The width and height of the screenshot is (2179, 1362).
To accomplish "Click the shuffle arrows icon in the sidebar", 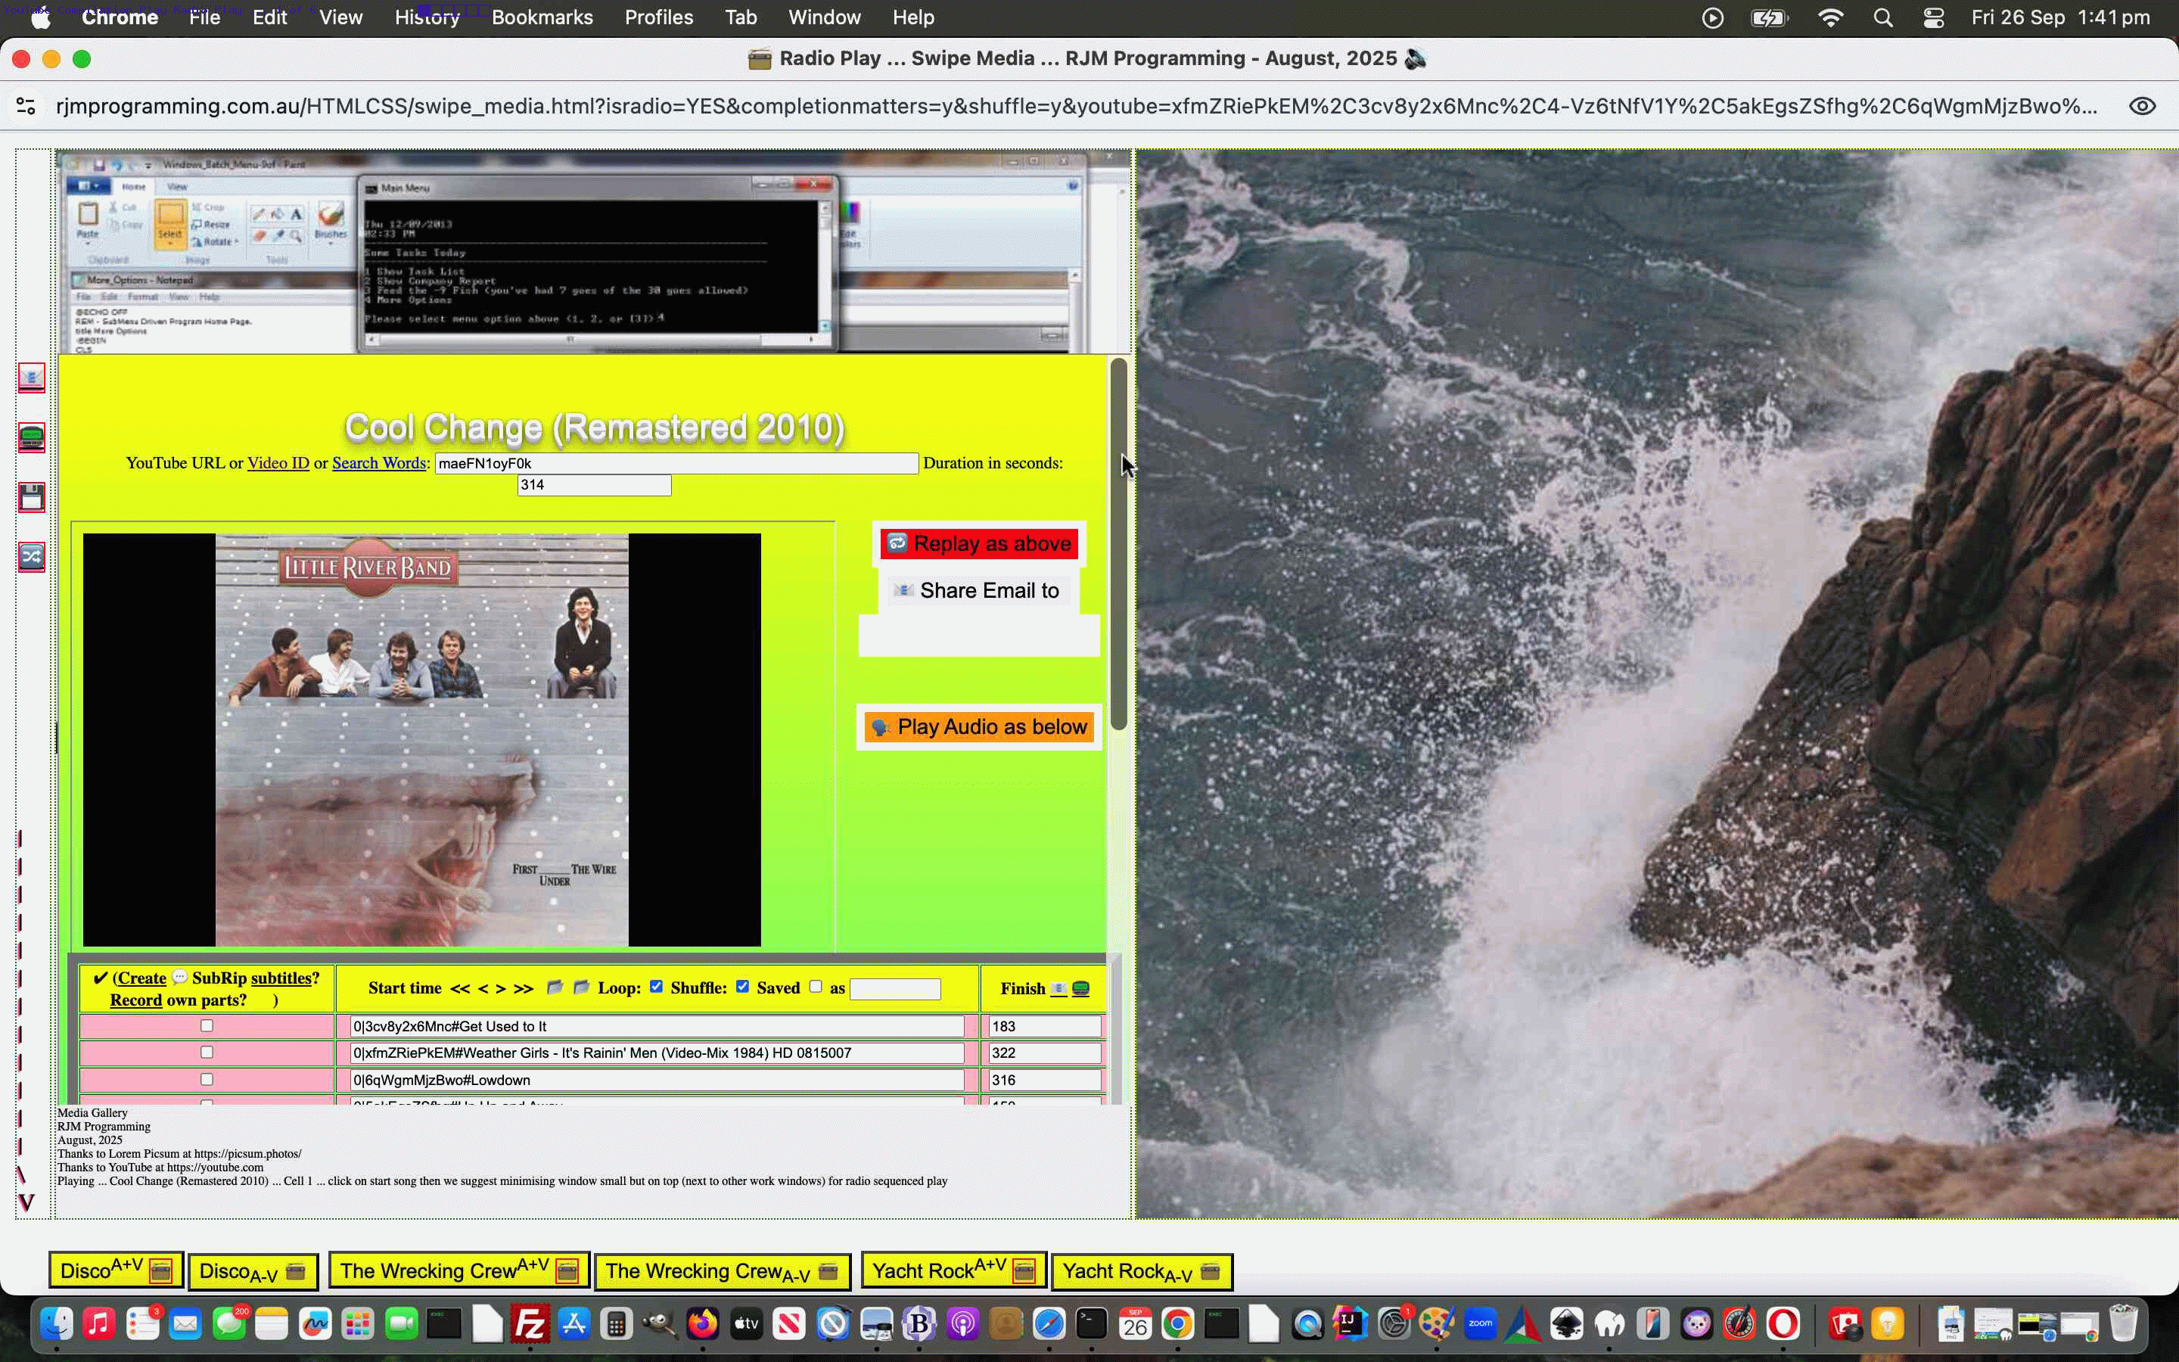I will [x=32, y=557].
